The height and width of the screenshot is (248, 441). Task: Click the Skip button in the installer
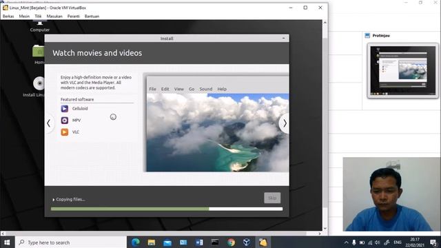click(272, 198)
